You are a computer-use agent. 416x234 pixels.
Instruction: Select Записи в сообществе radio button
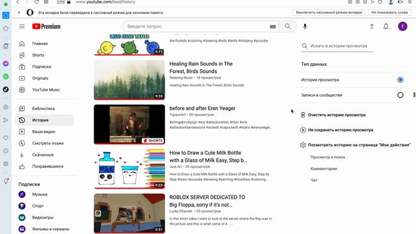click(x=400, y=95)
